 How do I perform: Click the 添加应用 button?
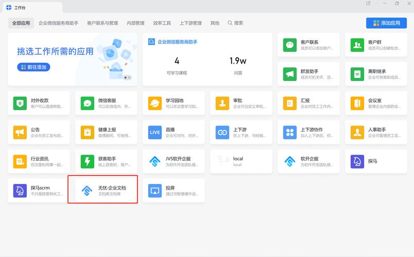click(x=386, y=23)
